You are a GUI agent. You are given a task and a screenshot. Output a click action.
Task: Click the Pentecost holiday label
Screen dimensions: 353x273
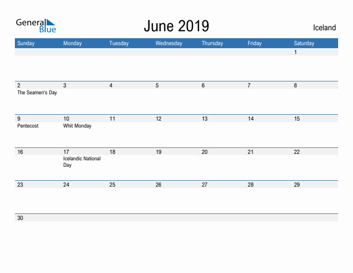pyautogui.click(x=28, y=126)
